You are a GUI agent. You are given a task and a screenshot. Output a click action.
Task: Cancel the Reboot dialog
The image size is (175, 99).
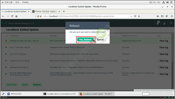(100, 40)
